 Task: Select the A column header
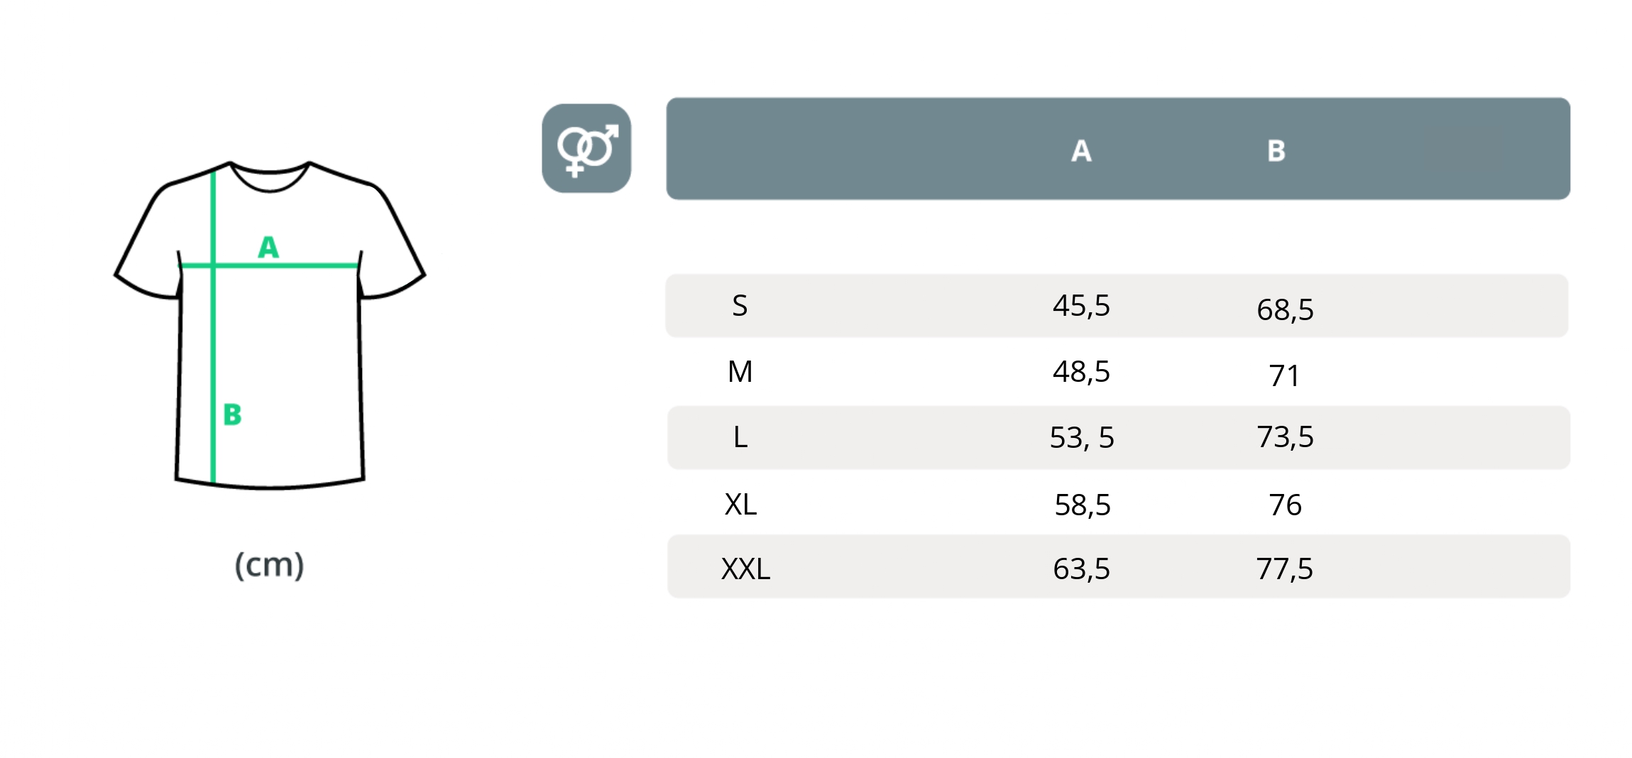1080,150
